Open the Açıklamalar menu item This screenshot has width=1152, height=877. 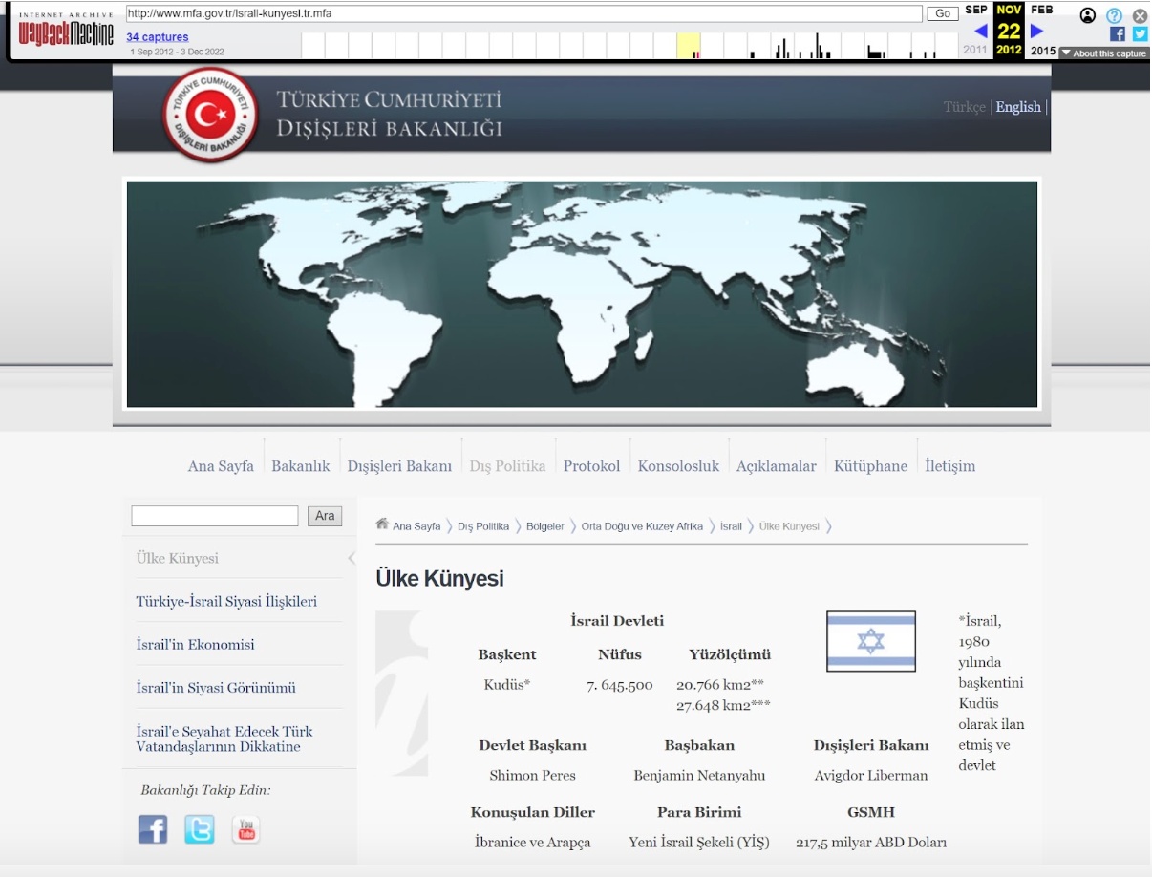tap(777, 466)
